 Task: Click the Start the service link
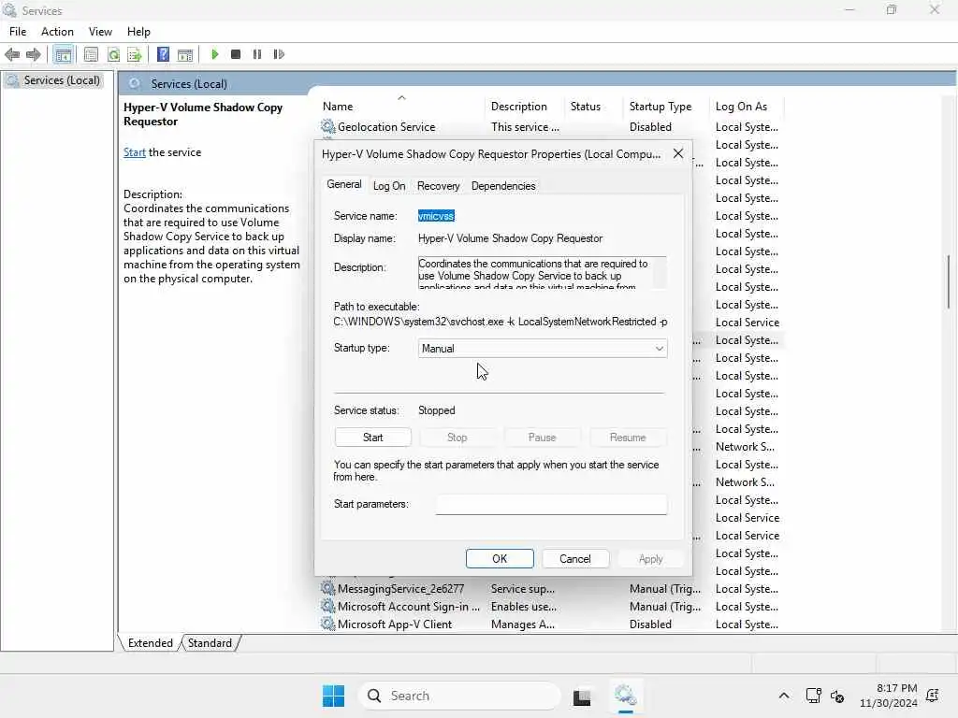pyautogui.click(x=135, y=152)
